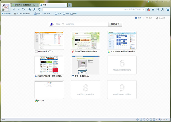Click the star favorites icon in the toolbar
This screenshot has width=171, height=122.
click(x=34, y=9)
